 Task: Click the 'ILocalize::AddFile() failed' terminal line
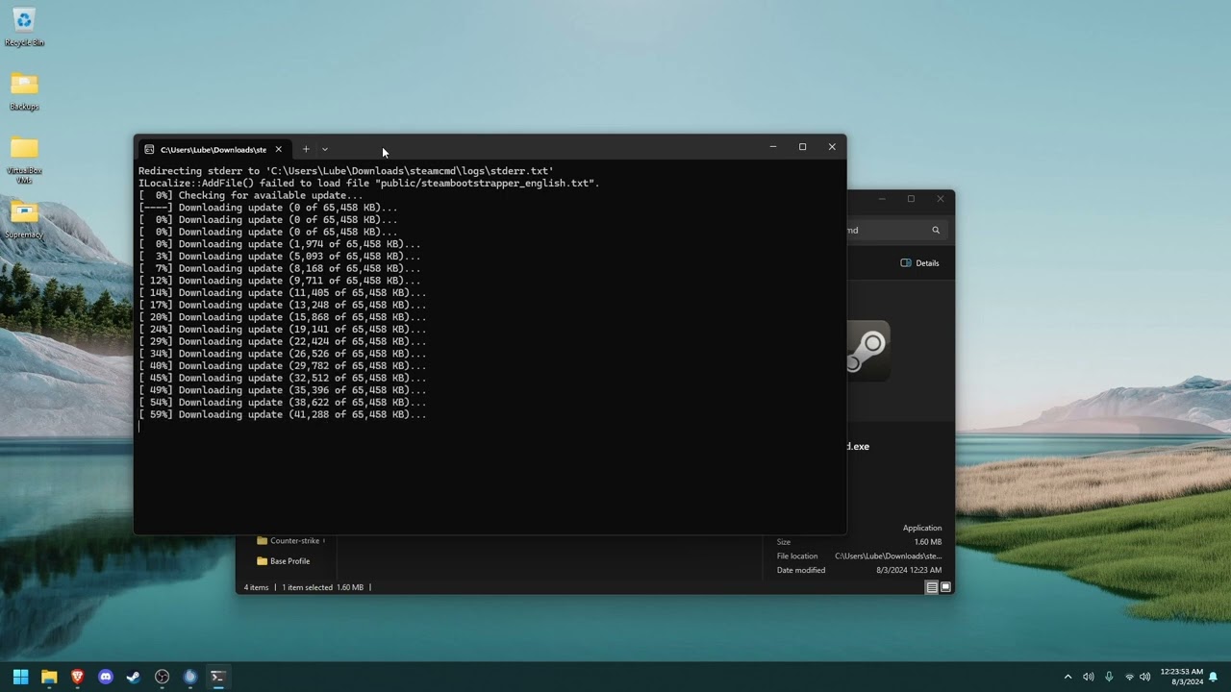pyautogui.click(x=369, y=184)
